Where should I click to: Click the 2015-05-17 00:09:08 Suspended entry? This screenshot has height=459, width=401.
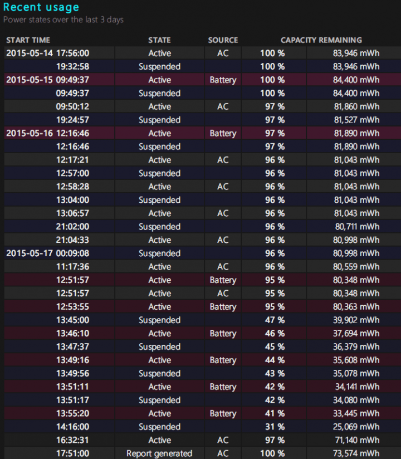pos(159,253)
